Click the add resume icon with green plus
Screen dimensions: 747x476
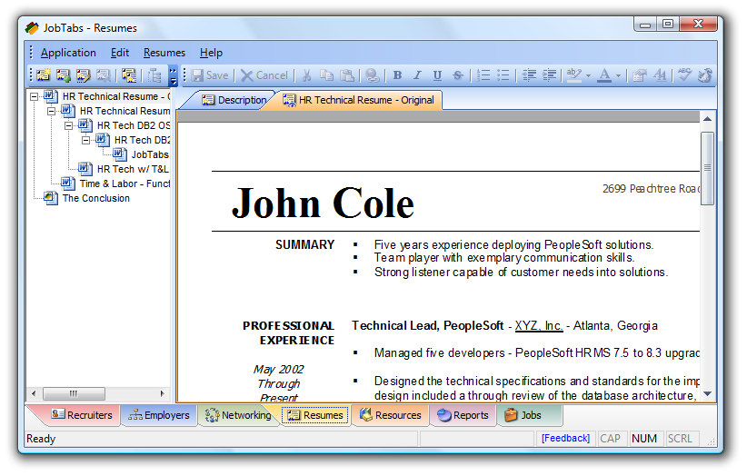point(64,75)
